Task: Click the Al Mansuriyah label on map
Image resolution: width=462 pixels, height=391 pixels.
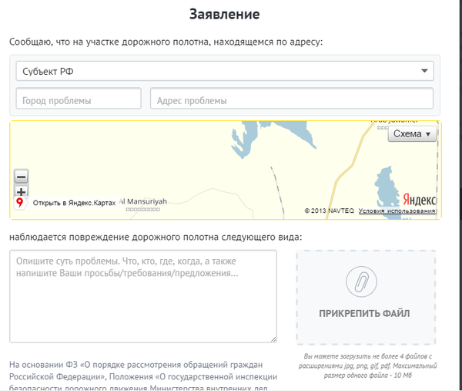Action: [x=142, y=201]
